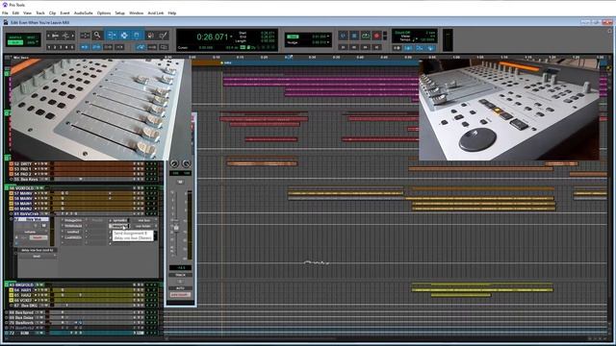Click the MIDI zoom button
616x346 pixels.
pyautogui.click(x=65, y=36)
